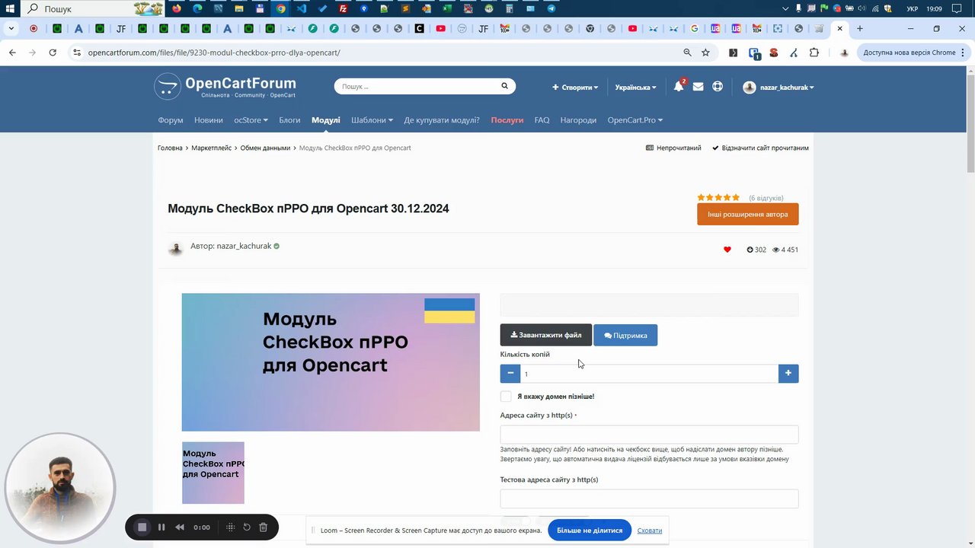Viewport: 975px width, 548px height.
Task: Increase copies with the plus button
Action: 788,374
